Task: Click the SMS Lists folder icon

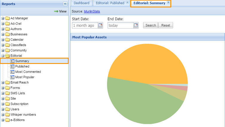Action: click(7, 93)
